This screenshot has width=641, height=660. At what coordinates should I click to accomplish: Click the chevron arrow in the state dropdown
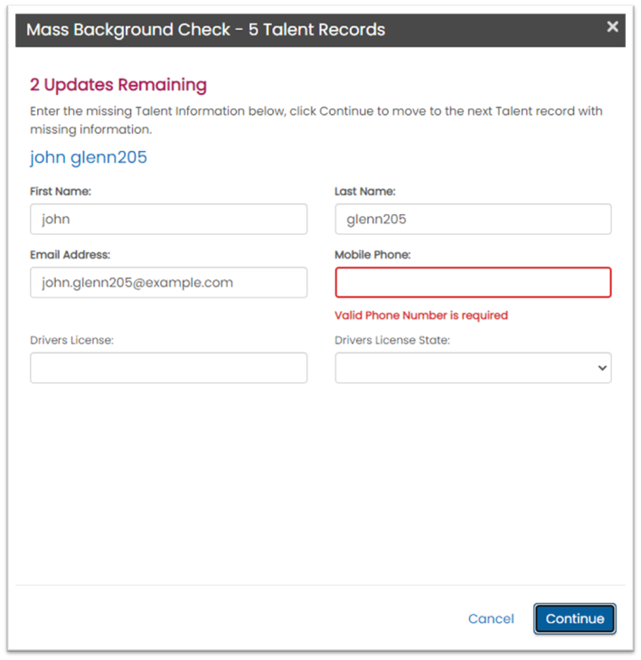tap(602, 368)
